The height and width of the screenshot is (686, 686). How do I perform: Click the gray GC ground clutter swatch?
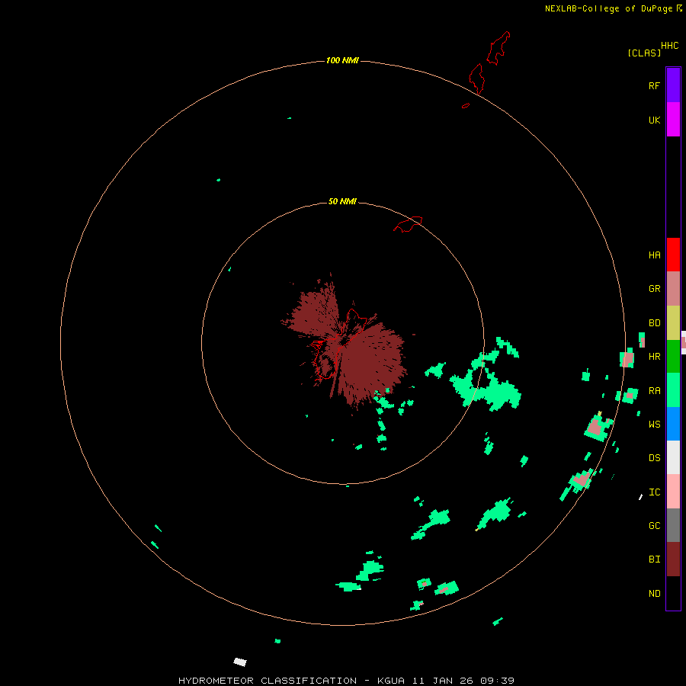point(673,525)
